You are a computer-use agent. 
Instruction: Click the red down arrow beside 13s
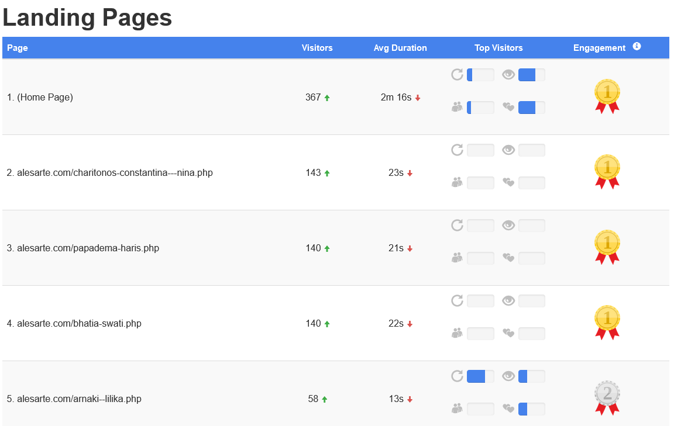[410, 399]
